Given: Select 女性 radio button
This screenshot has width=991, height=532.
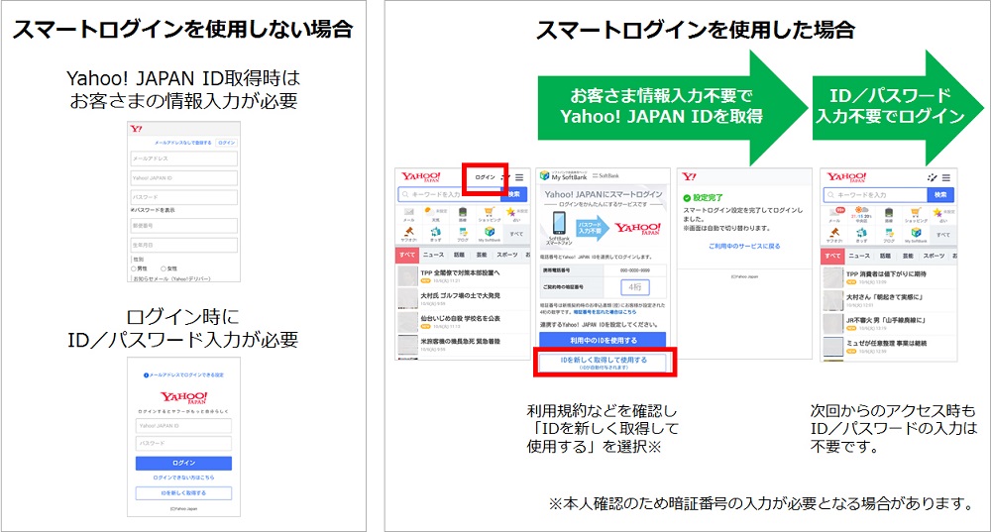Looking at the screenshot, I should click(164, 268).
